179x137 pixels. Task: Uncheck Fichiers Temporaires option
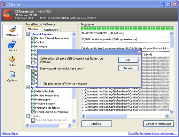click(x=33, y=96)
